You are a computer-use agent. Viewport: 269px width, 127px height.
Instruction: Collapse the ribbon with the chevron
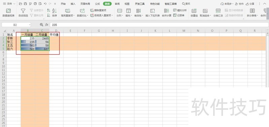[x=264, y=4]
